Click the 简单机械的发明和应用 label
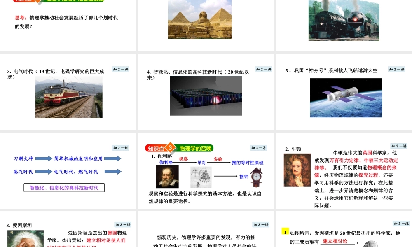 coord(78,158)
